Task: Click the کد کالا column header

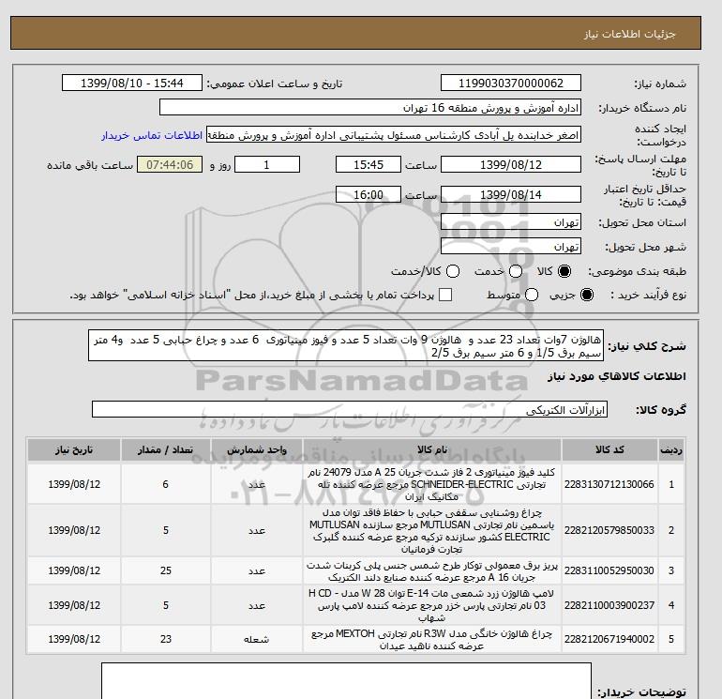Action: click(x=609, y=449)
